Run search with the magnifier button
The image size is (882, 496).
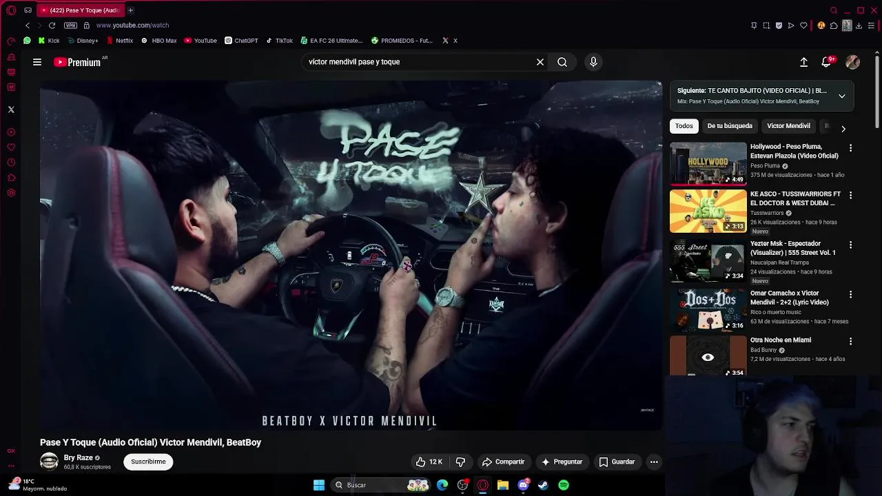point(562,62)
